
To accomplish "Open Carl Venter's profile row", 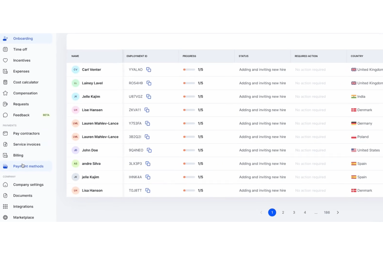I will [x=225, y=69].
